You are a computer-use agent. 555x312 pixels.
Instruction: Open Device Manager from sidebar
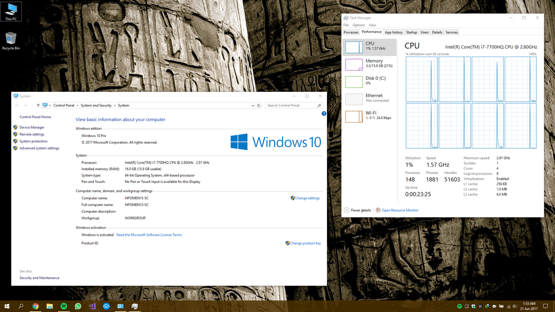(x=32, y=128)
